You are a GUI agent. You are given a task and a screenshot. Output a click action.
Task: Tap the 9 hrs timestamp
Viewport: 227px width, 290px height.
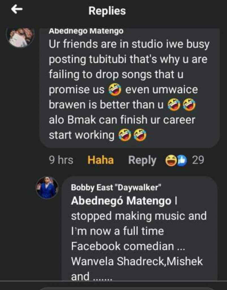(61, 160)
